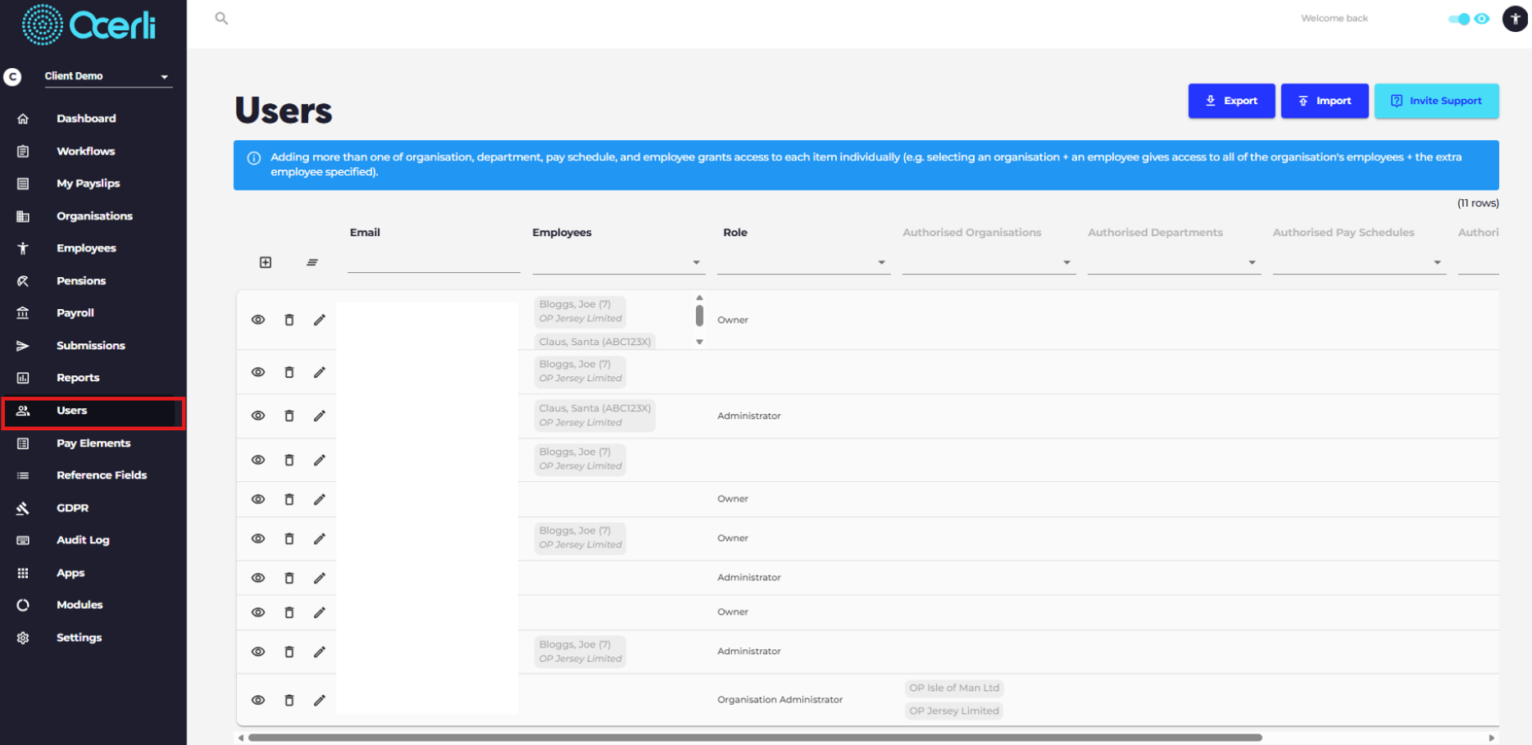Click the Submissions arrow icon
Image resolution: width=1532 pixels, height=745 pixels.
(23, 346)
